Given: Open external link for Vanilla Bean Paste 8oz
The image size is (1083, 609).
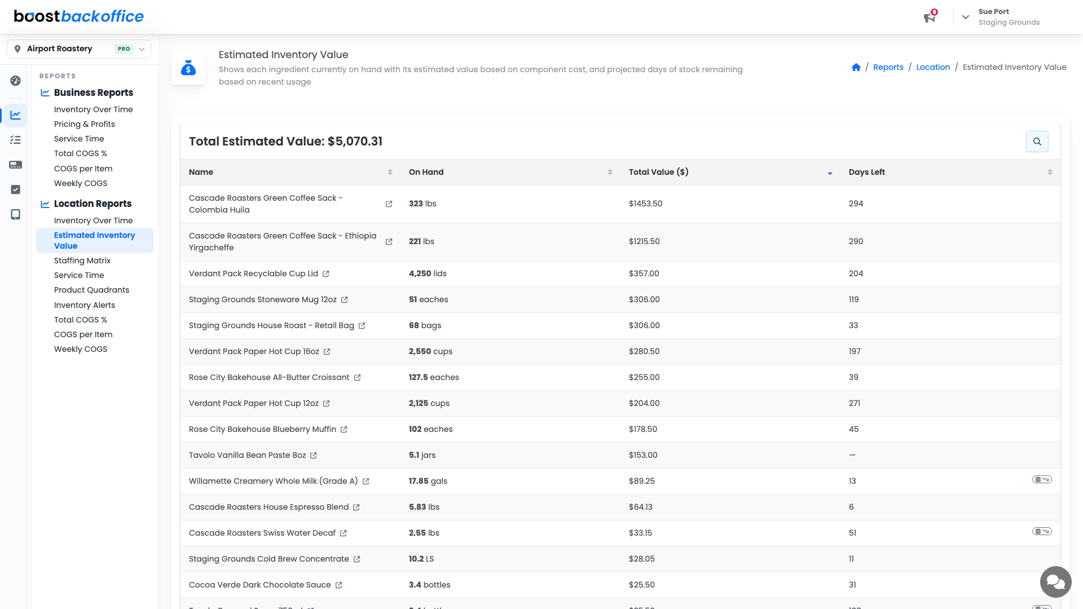Looking at the screenshot, I should tap(313, 456).
